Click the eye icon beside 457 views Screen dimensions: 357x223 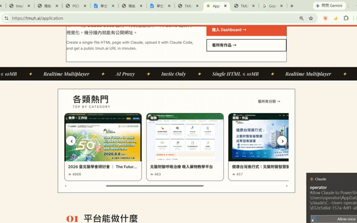pyautogui.click(x=234, y=174)
